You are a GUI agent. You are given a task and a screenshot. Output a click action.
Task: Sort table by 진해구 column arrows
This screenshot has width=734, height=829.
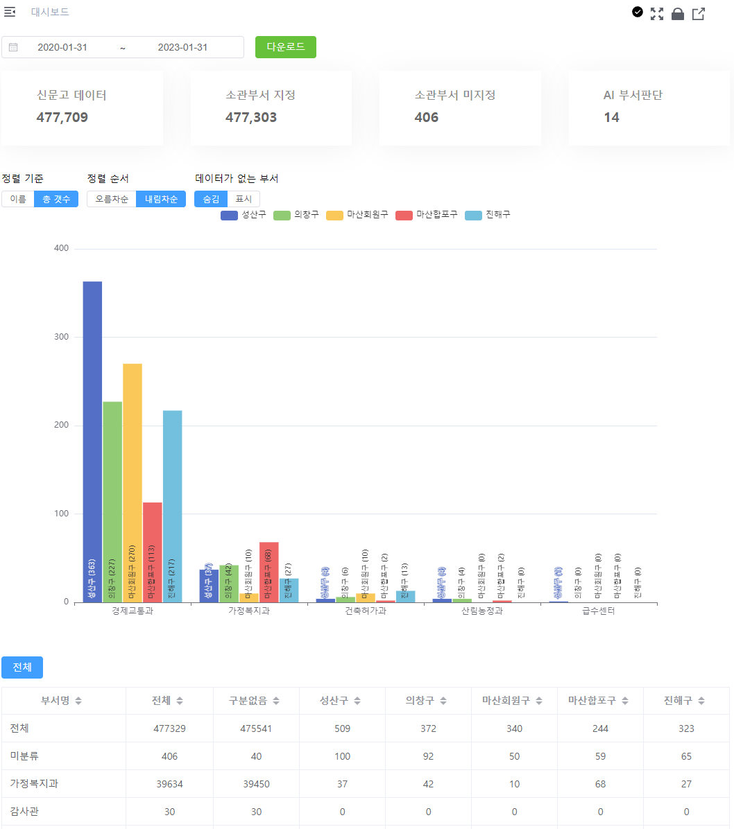(701, 701)
